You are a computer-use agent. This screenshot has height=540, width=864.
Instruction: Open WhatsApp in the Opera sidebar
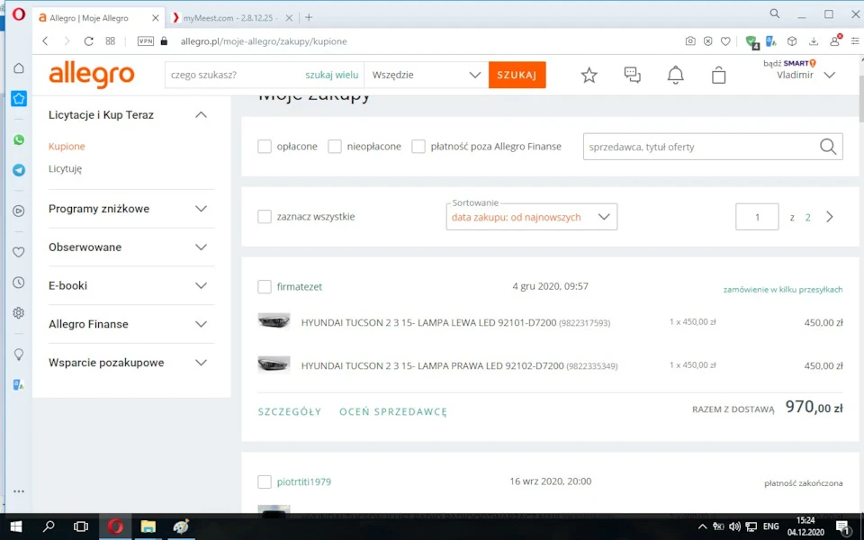[19, 139]
